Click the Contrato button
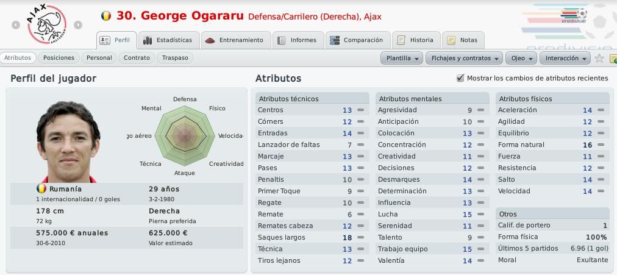617x275 pixels. click(x=137, y=58)
